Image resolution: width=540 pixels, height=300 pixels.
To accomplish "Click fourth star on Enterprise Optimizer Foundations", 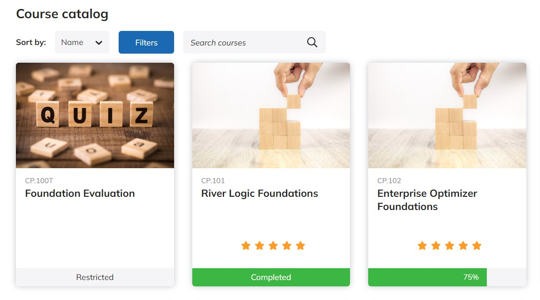I will 463,246.
